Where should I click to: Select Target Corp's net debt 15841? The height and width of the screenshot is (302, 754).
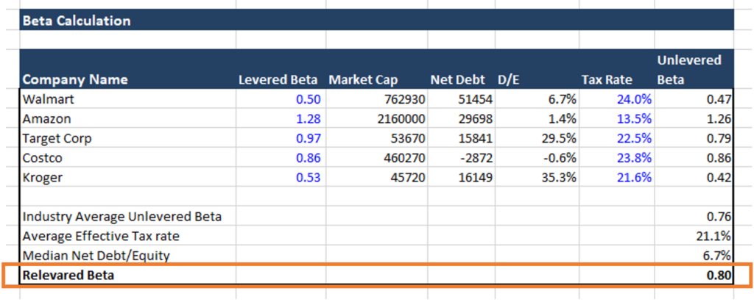[461, 139]
